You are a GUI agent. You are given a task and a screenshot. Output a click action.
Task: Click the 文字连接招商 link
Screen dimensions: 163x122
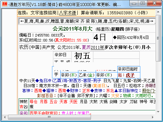[43, 13]
